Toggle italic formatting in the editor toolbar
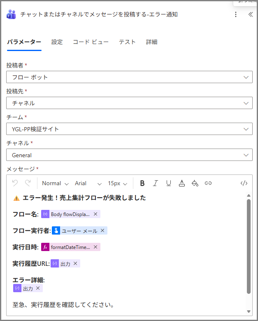 (x=156, y=183)
